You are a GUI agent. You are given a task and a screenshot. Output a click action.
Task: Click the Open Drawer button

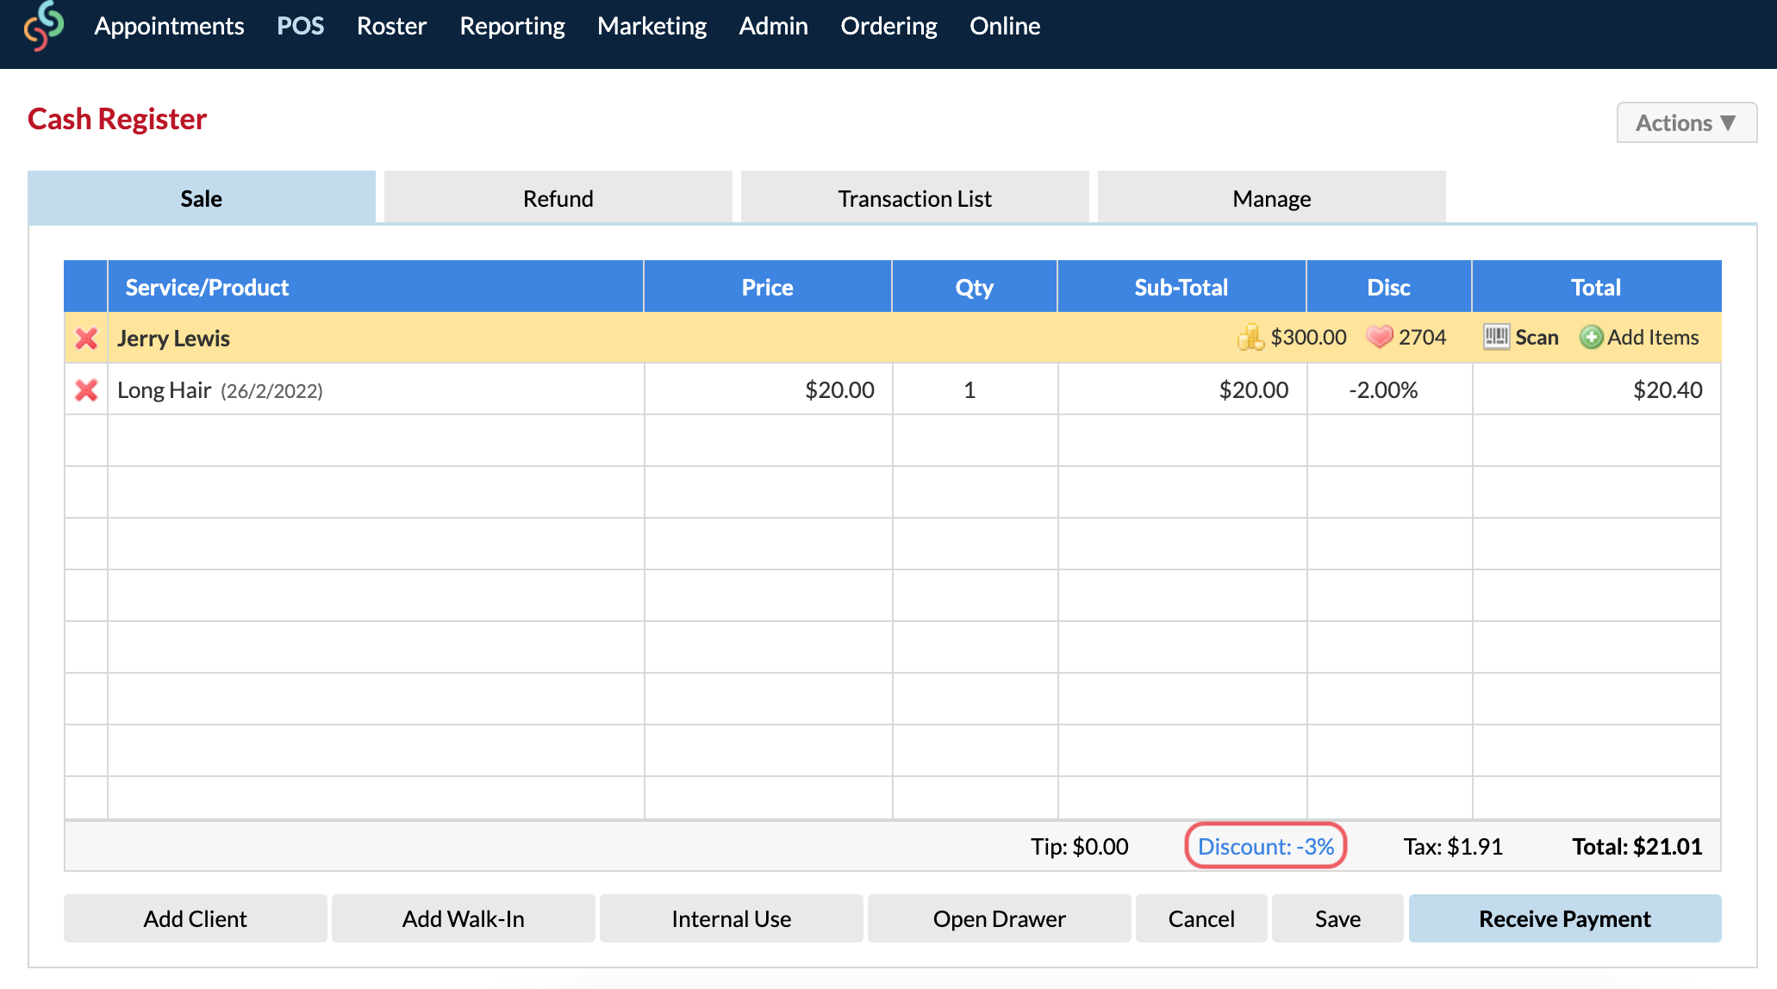click(1000, 918)
